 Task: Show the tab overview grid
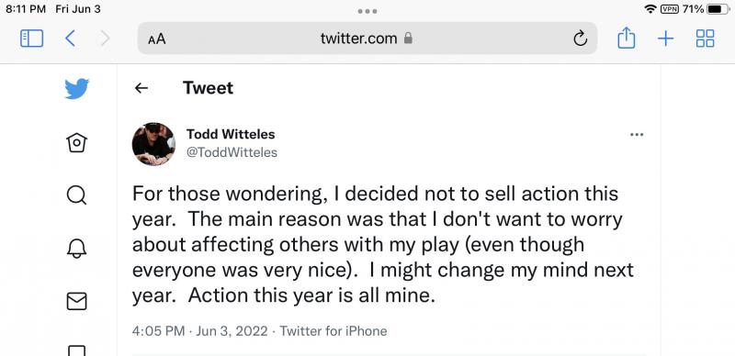(705, 39)
